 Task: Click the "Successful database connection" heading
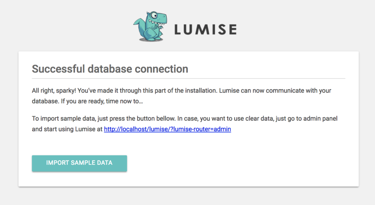pos(110,69)
